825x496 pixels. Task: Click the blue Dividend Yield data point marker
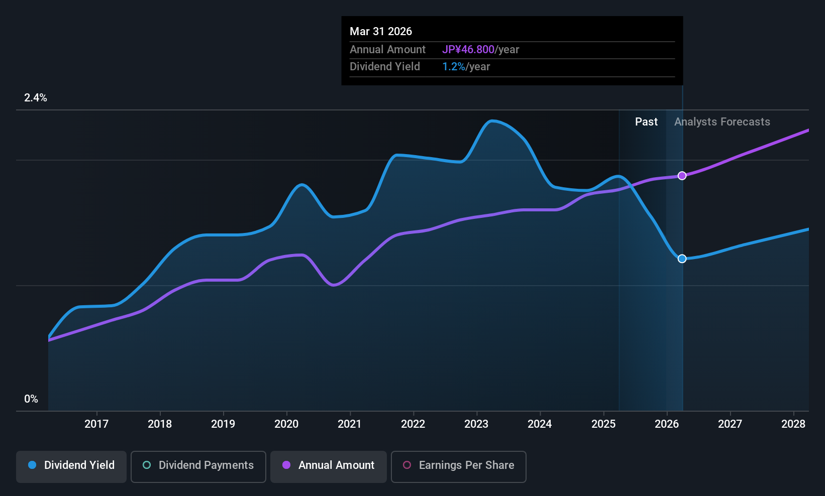(682, 259)
